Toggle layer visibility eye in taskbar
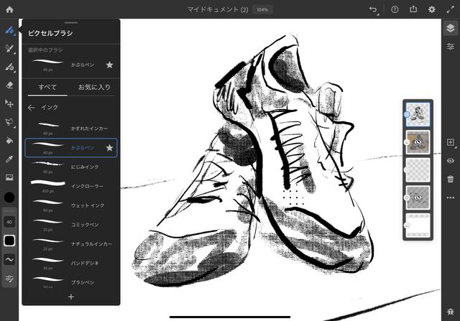 click(x=451, y=161)
